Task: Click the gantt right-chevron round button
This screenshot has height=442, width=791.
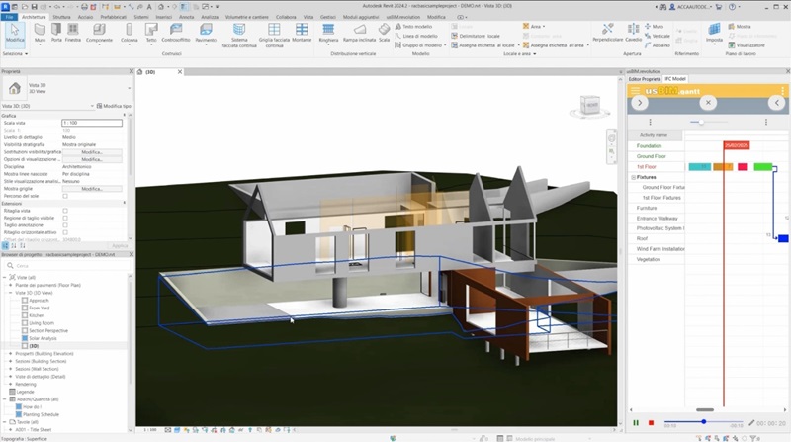Action: pos(640,103)
